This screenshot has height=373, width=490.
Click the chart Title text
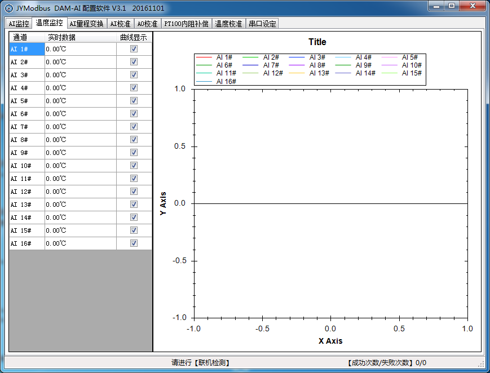(x=317, y=42)
